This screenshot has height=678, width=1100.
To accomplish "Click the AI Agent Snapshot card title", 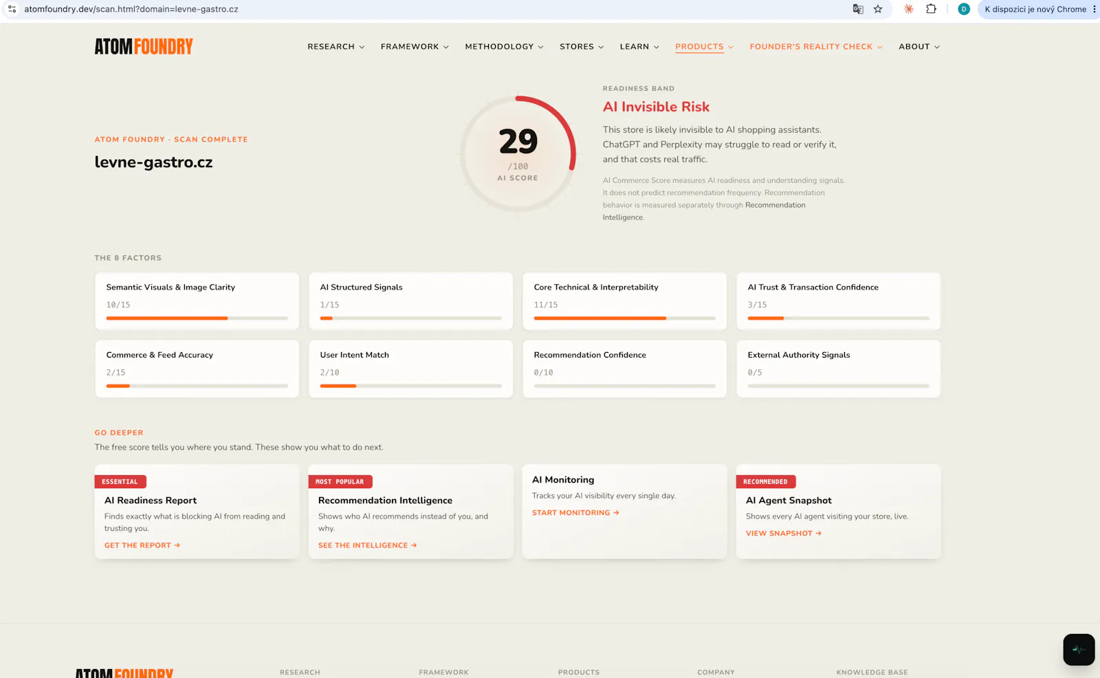I will point(789,501).
